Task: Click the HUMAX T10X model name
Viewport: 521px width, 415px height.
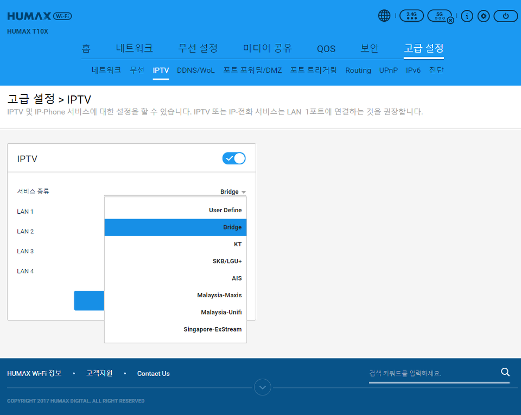Action: [28, 31]
